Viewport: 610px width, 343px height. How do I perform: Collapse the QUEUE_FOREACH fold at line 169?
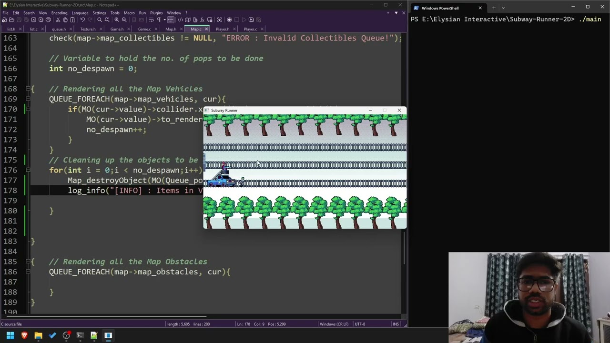28,99
